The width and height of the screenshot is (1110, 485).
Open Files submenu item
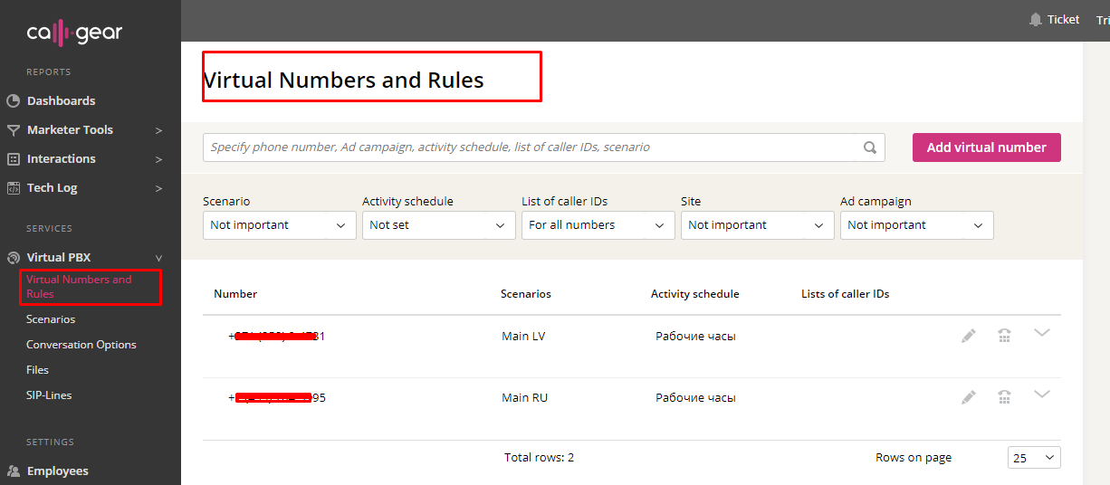pyautogui.click(x=37, y=370)
